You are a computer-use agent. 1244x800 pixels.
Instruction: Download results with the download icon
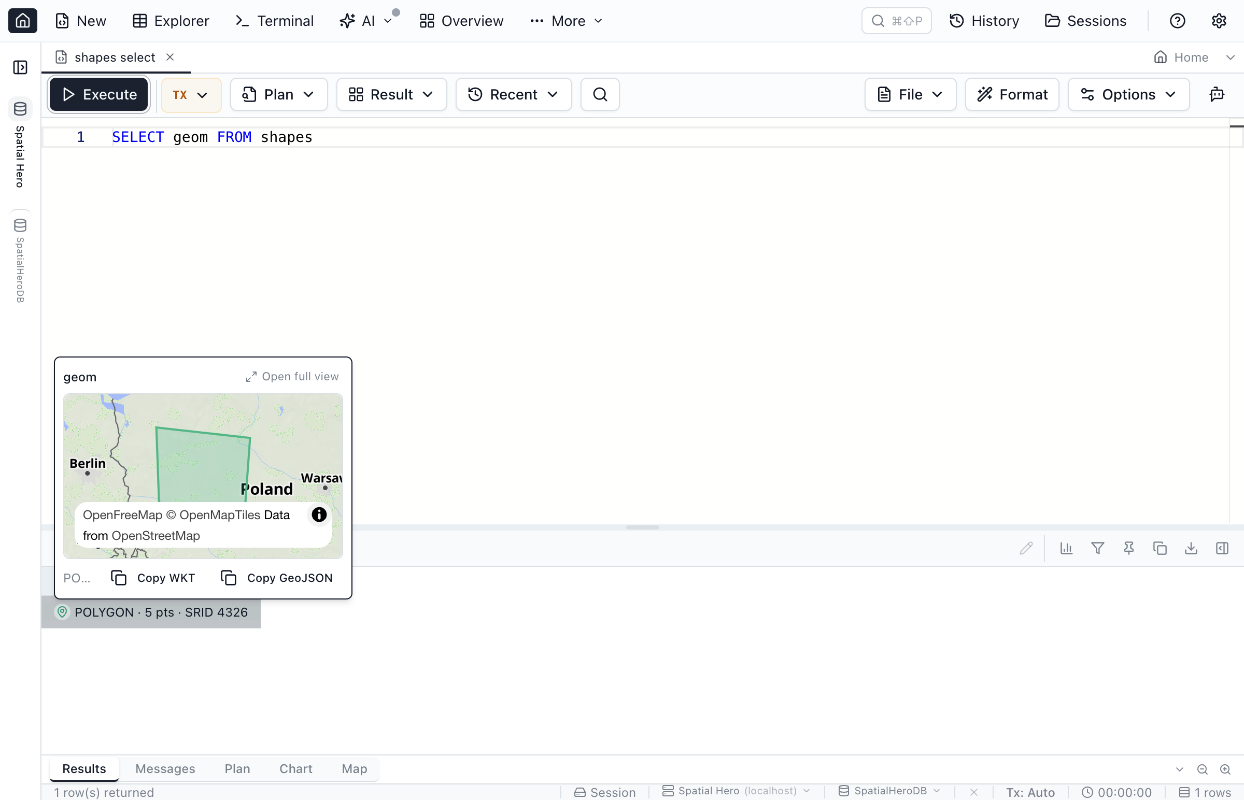pyautogui.click(x=1191, y=548)
